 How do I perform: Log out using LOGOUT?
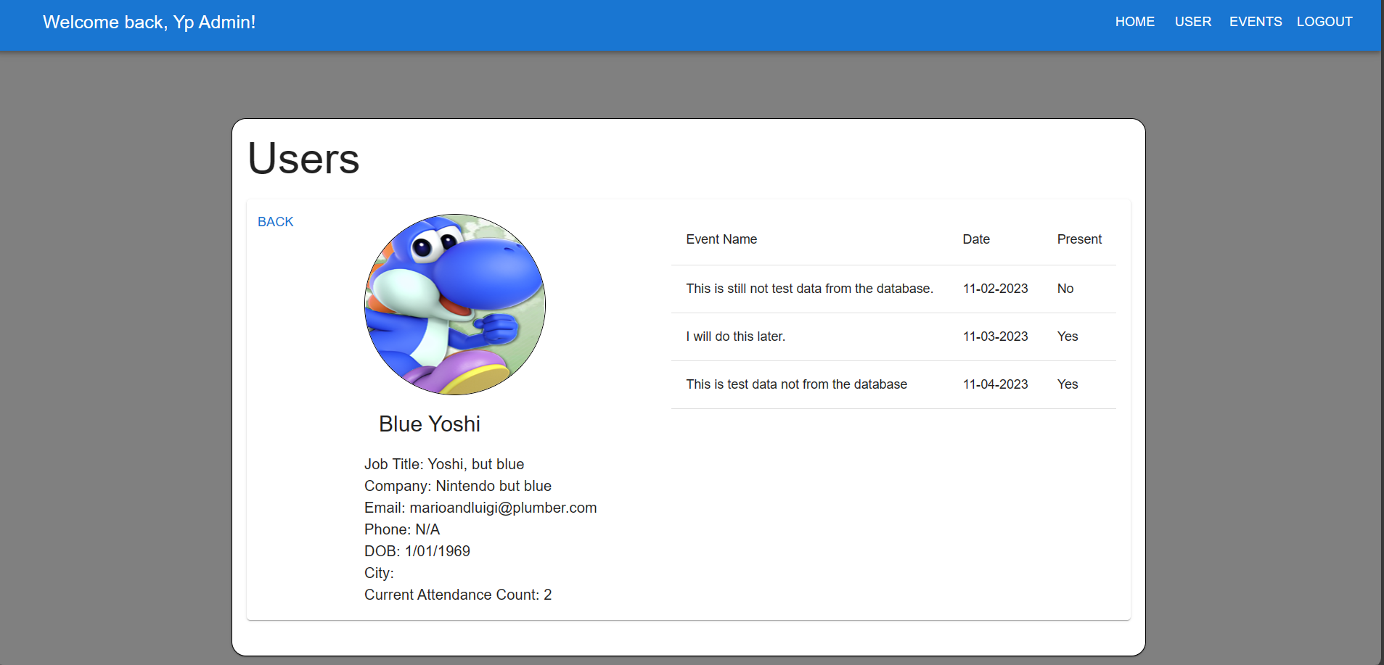click(x=1324, y=22)
